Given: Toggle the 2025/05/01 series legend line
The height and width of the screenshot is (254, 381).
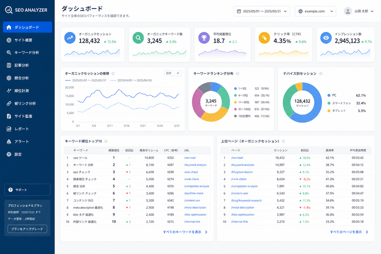Looking at the screenshot, I should (x=85, y=80).
